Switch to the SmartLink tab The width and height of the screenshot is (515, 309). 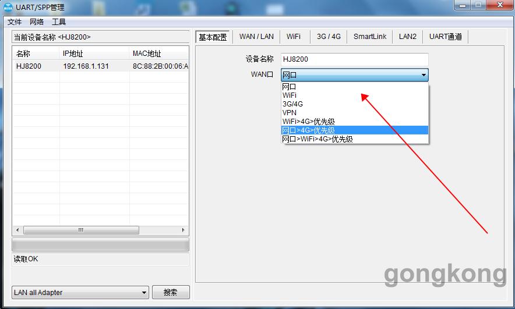[x=370, y=37]
